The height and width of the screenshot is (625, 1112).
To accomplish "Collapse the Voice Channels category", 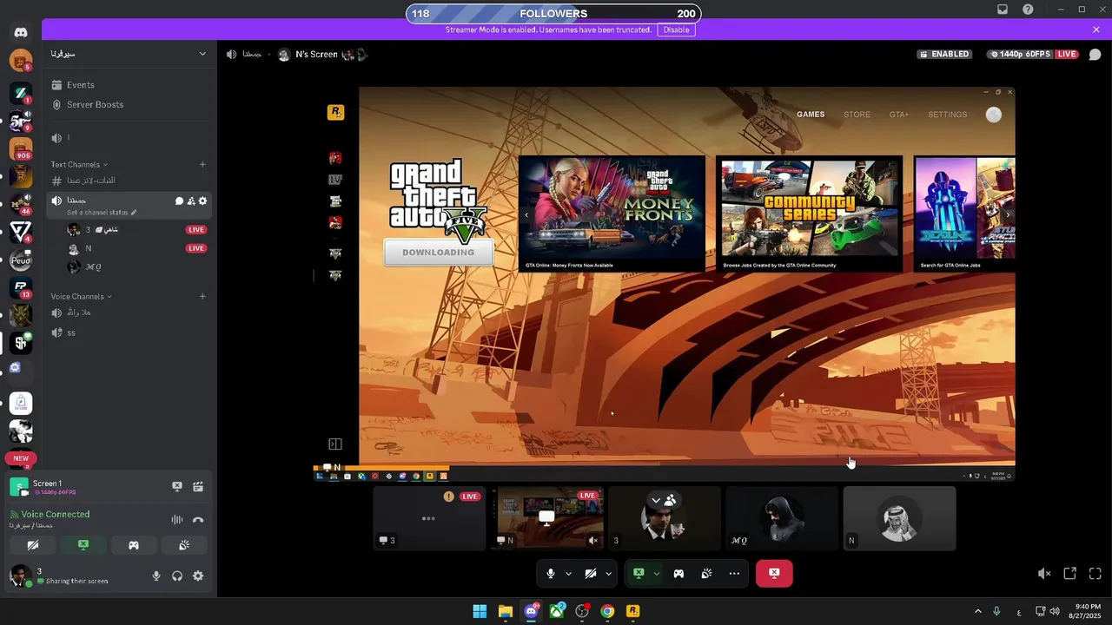I will [81, 296].
